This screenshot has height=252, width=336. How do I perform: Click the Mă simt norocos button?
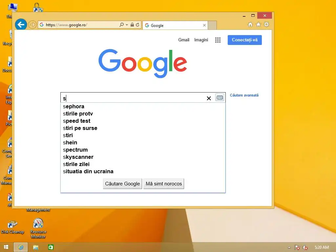click(164, 184)
